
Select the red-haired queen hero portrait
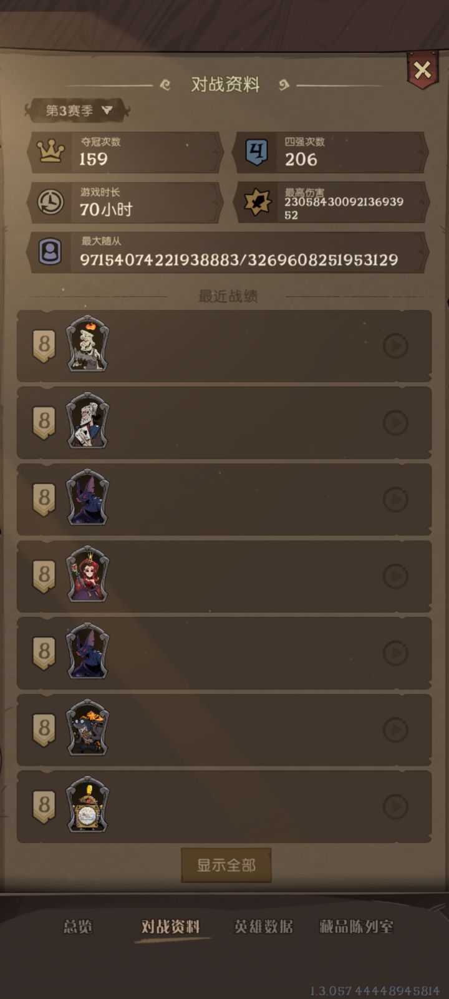point(87,574)
